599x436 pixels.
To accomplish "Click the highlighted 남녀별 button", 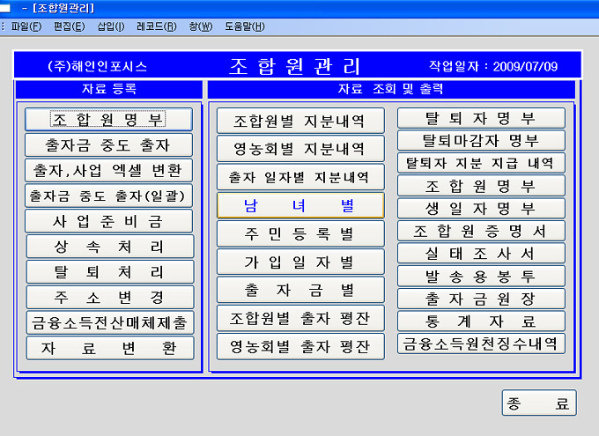I will point(300,205).
